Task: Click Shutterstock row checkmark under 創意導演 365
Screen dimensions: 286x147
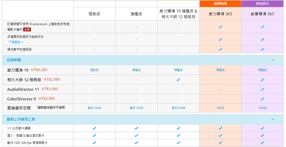Action: pyautogui.click(x=262, y=27)
